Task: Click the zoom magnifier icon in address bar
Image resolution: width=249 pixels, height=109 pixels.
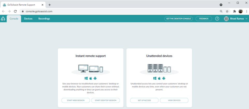Action: pyautogui.click(x=221, y=11)
